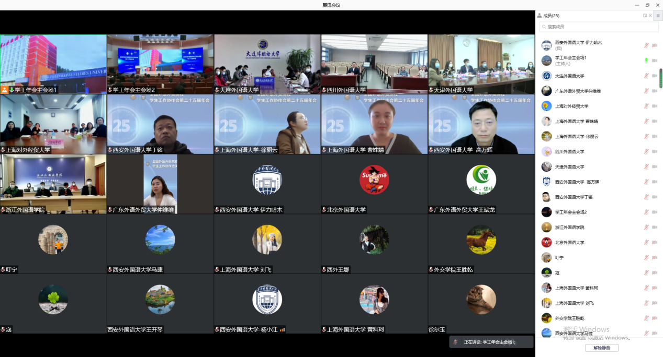Toggle muted microphone icon for 西安外国语大学 伊力哈木
Image resolution: width=663 pixels, height=357 pixels.
[x=646, y=45]
